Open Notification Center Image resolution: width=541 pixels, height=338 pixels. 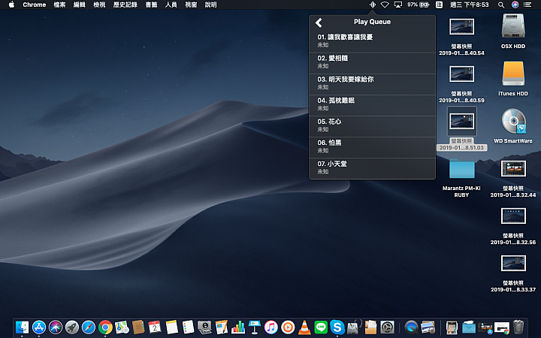(x=527, y=5)
